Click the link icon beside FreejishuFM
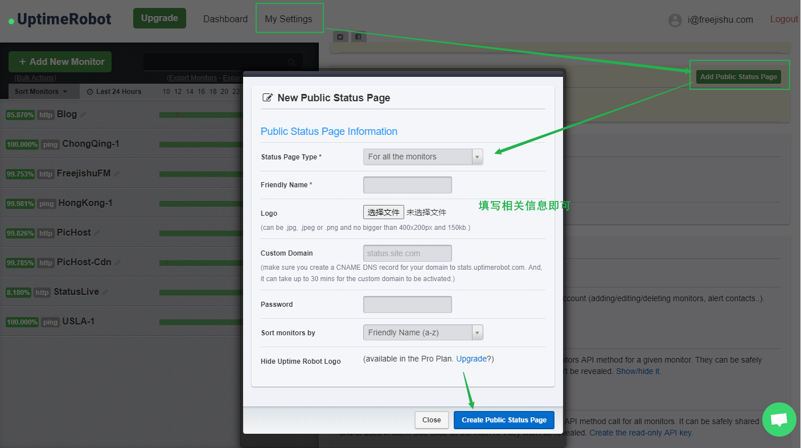This screenshot has height=448, width=801. [117, 174]
